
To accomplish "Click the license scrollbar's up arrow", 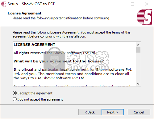I will click(138, 45).
